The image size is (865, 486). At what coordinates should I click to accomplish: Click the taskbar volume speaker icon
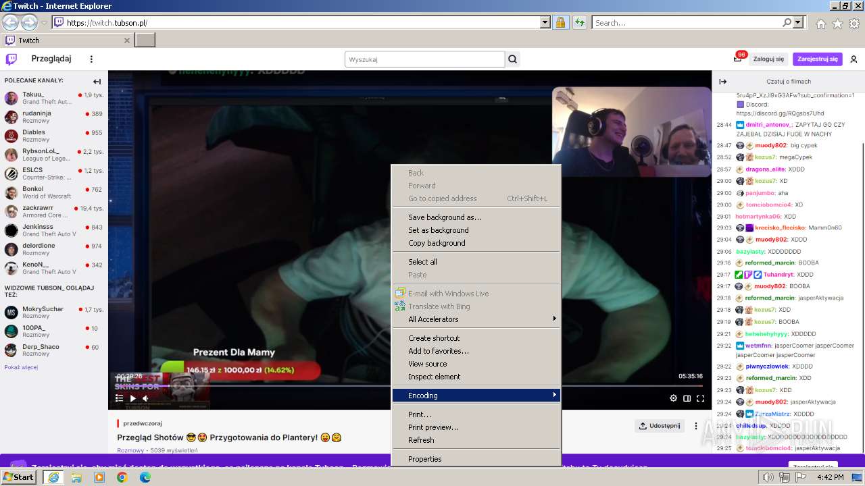click(768, 477)
